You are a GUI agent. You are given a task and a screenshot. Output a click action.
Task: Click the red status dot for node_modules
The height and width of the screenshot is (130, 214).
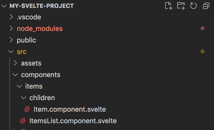[x=202, y=28]
